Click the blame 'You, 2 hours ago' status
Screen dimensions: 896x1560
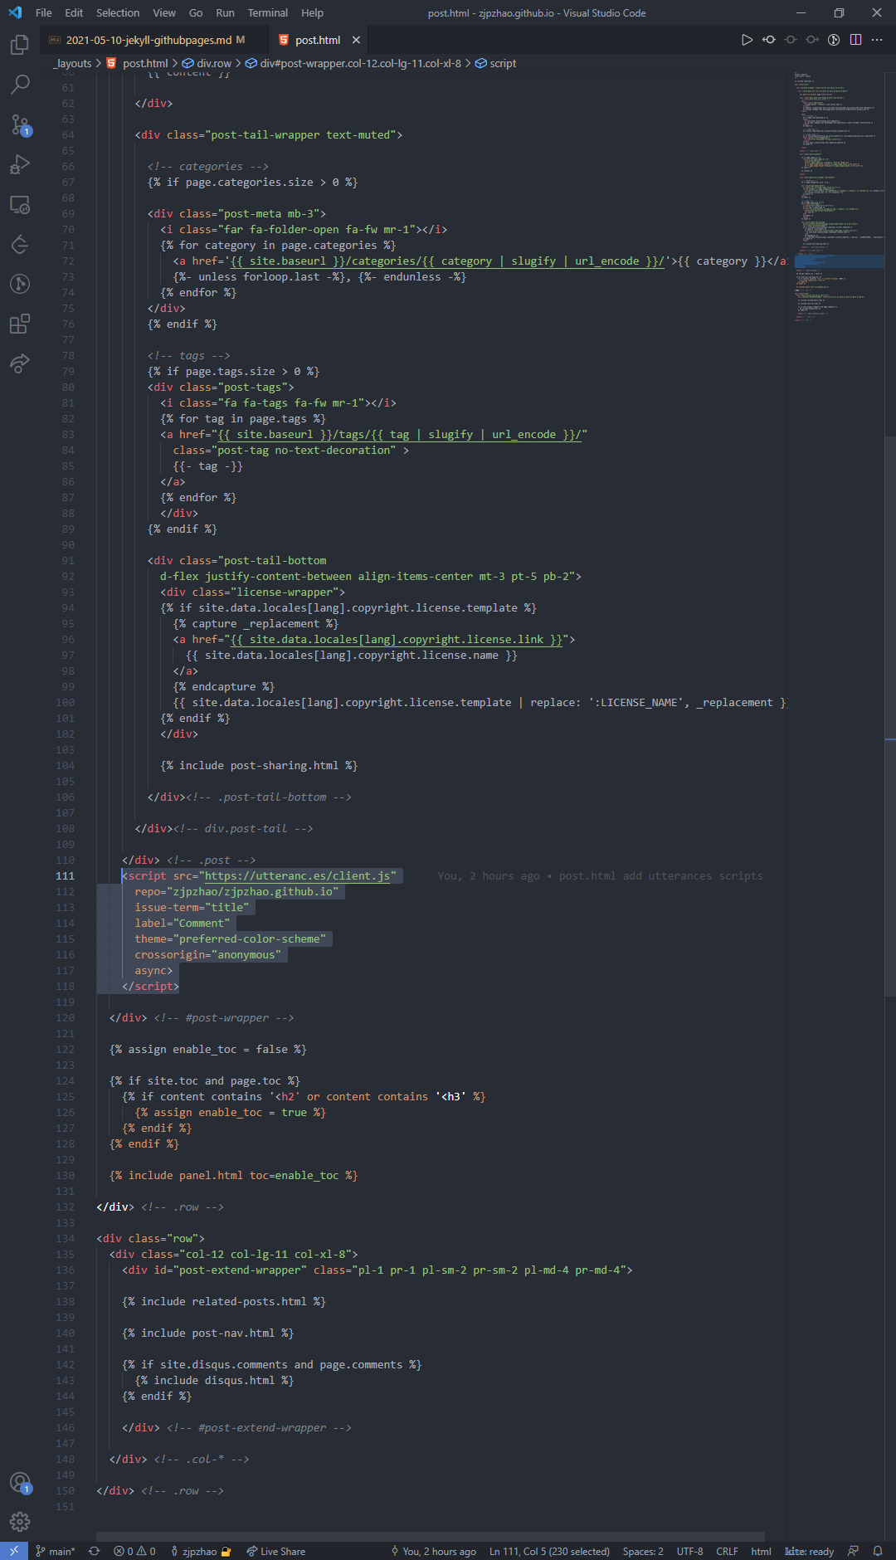[x=434, y=1551]
